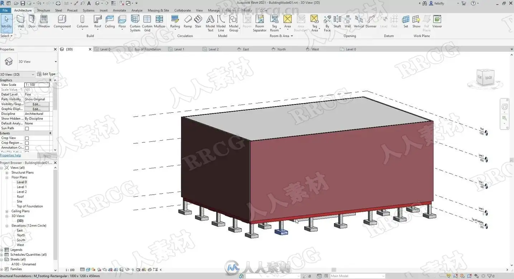Click the Show work plane tool

click(416, 22)
